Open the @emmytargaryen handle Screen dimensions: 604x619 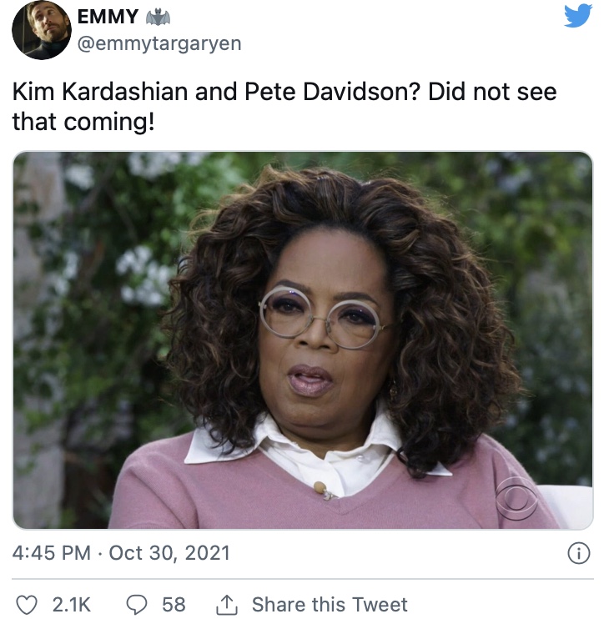click(159, 43)
